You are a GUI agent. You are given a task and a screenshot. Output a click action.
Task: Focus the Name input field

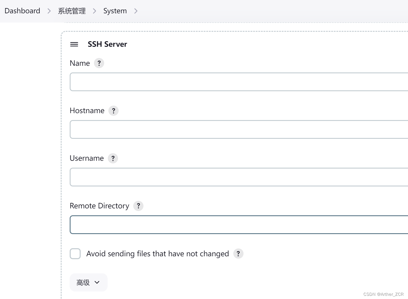pyautogui.click(x=239, y=82)
